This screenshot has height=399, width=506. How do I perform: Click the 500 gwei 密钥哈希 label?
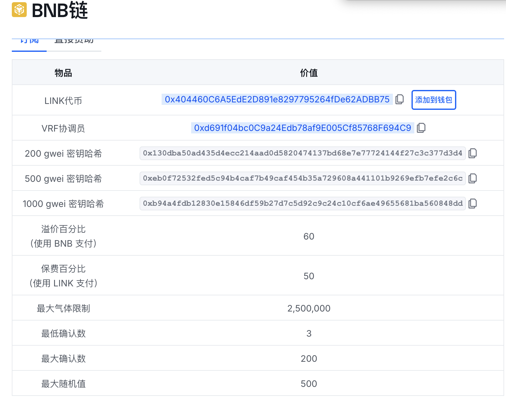click(x=63, y=178)
